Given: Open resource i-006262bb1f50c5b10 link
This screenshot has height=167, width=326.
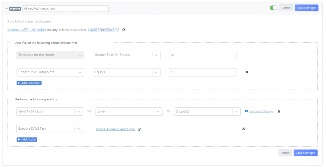Looking at the screenshot, I should 103,30.
